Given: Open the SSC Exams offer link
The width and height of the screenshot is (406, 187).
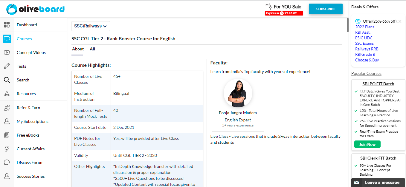Looking at the screenshot, I should (364, 43).
